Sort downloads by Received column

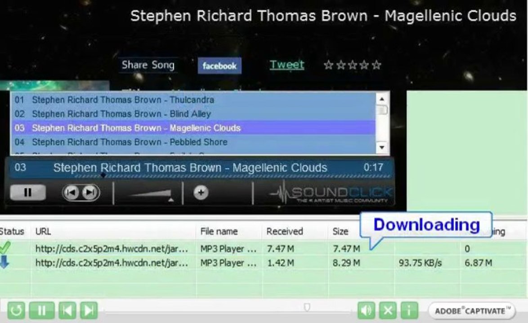(285, 231)
